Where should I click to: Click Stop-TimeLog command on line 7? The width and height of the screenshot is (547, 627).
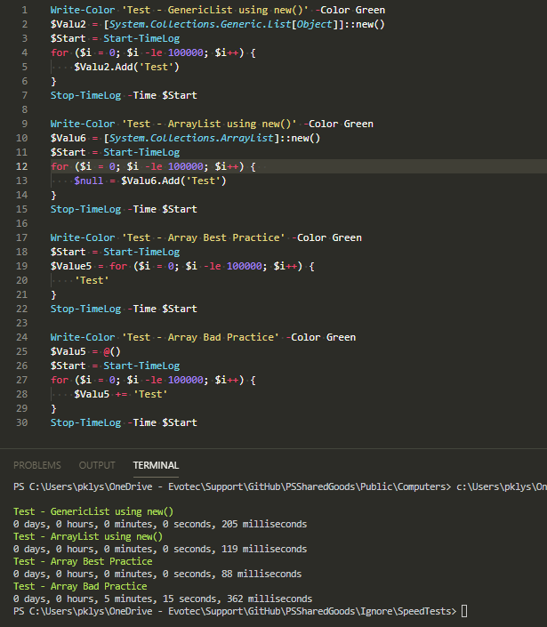point(85,95)
